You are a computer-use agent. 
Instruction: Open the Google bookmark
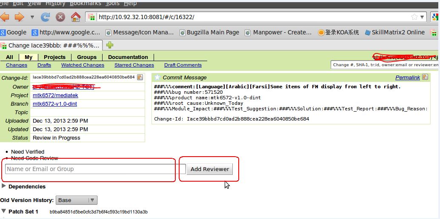click(x=13, y=33)
